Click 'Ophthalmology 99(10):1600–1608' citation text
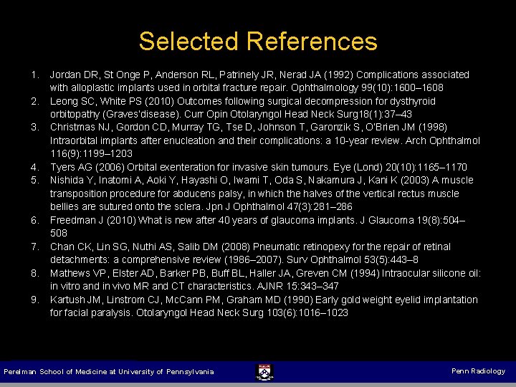The height and width of the screenshot is (387, 516). [x=367, y=88]
